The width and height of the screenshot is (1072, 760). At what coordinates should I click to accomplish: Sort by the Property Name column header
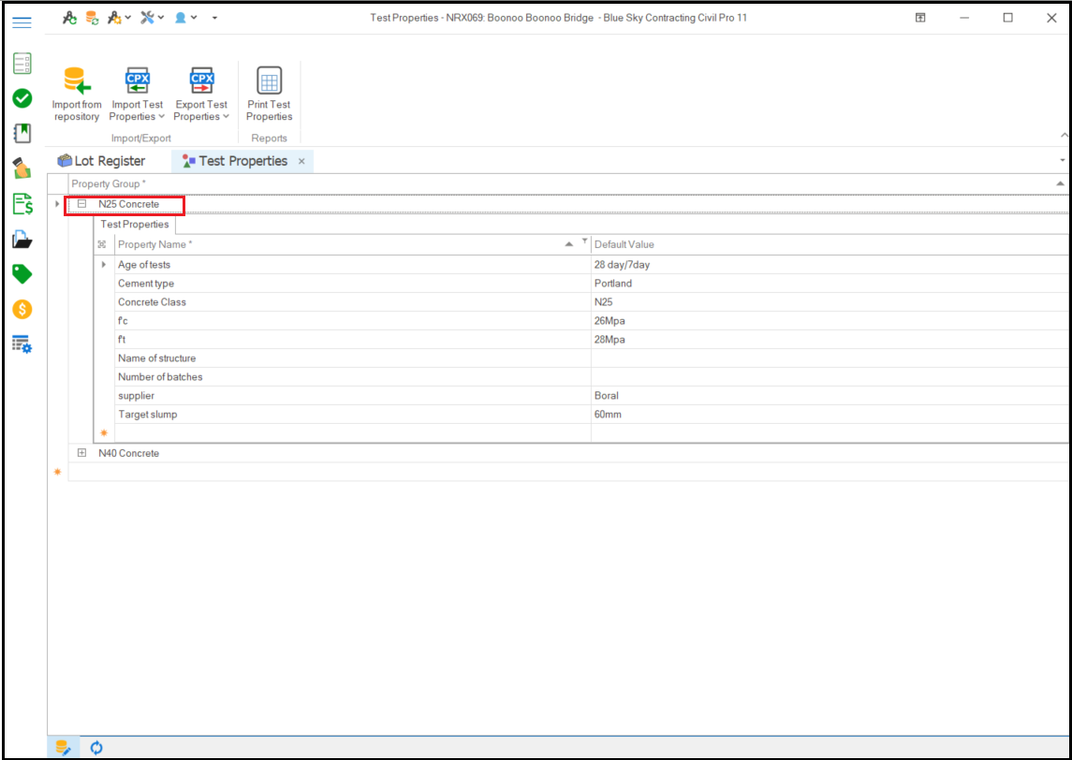(337, 244)
